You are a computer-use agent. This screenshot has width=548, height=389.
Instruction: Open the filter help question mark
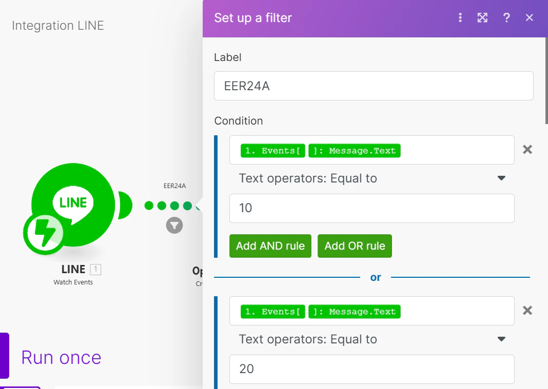506,17
